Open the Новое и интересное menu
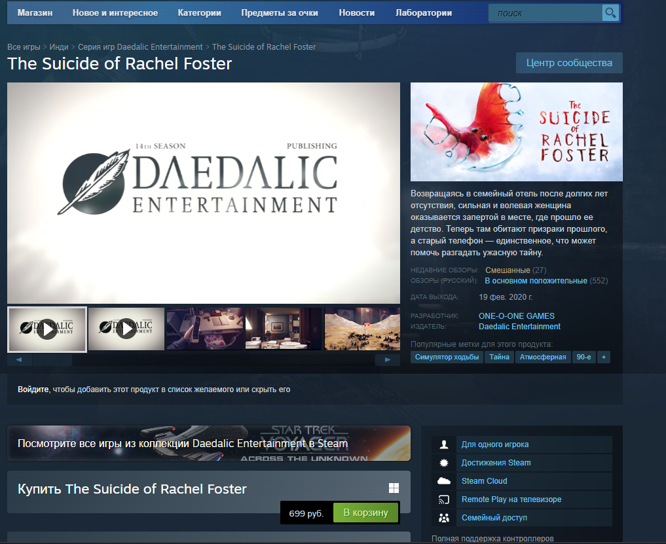Screen dimensions: 666x544 [x=115, y=12]
